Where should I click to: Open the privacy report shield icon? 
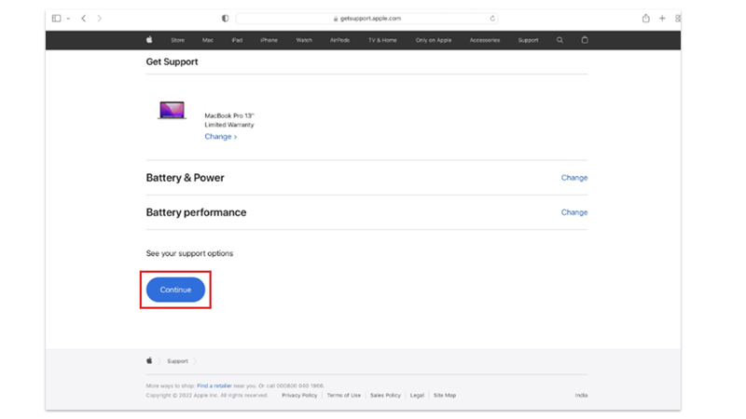225,18
